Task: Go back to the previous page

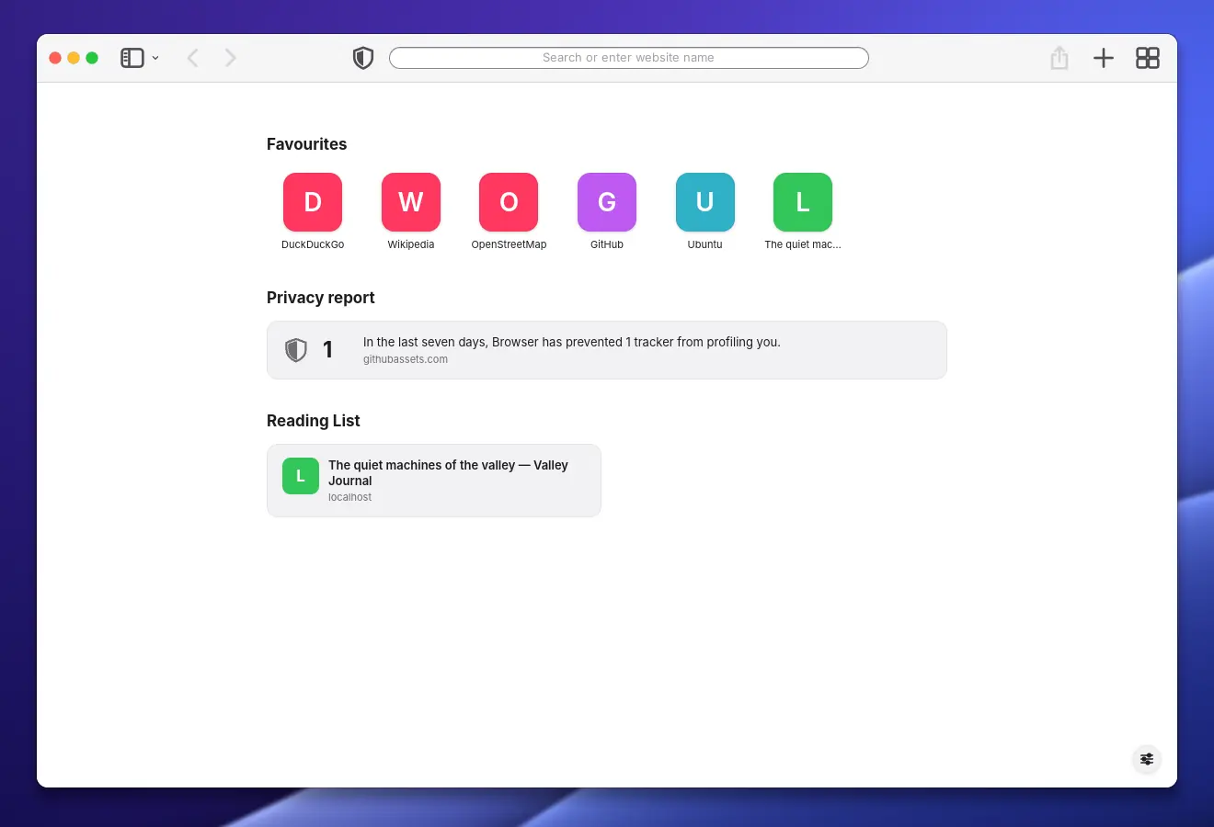Action: (x=193, y=58)
